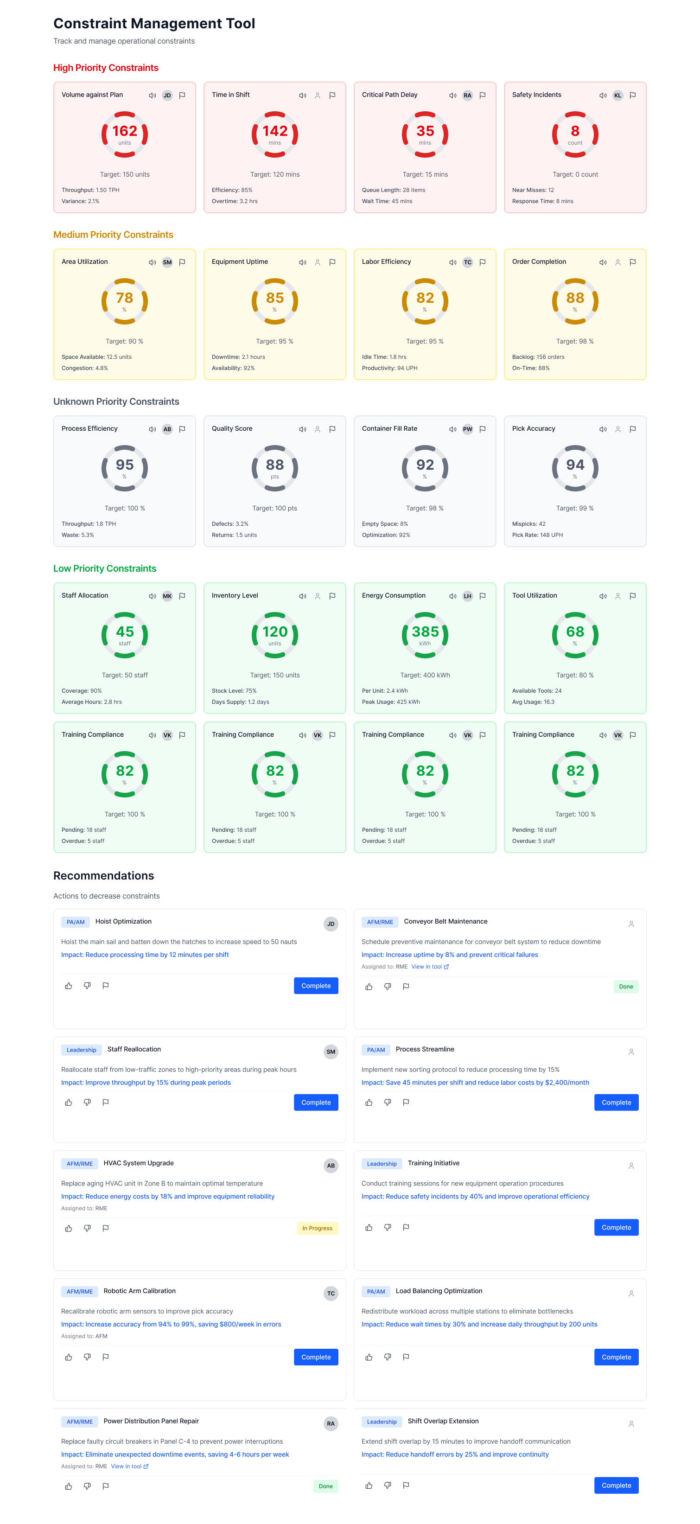Image resolution: width=700 pixels, height=1524 pixels.
Task: Click assign-user icon on Time in Shift card
Action: pyautogui.click(x=318, y=95)
